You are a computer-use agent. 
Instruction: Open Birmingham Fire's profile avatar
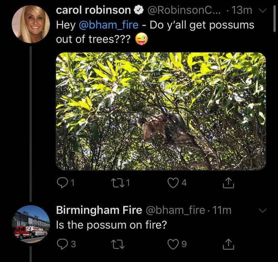click(31, 224)
